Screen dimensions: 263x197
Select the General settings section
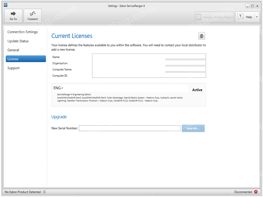pos(13,50)
